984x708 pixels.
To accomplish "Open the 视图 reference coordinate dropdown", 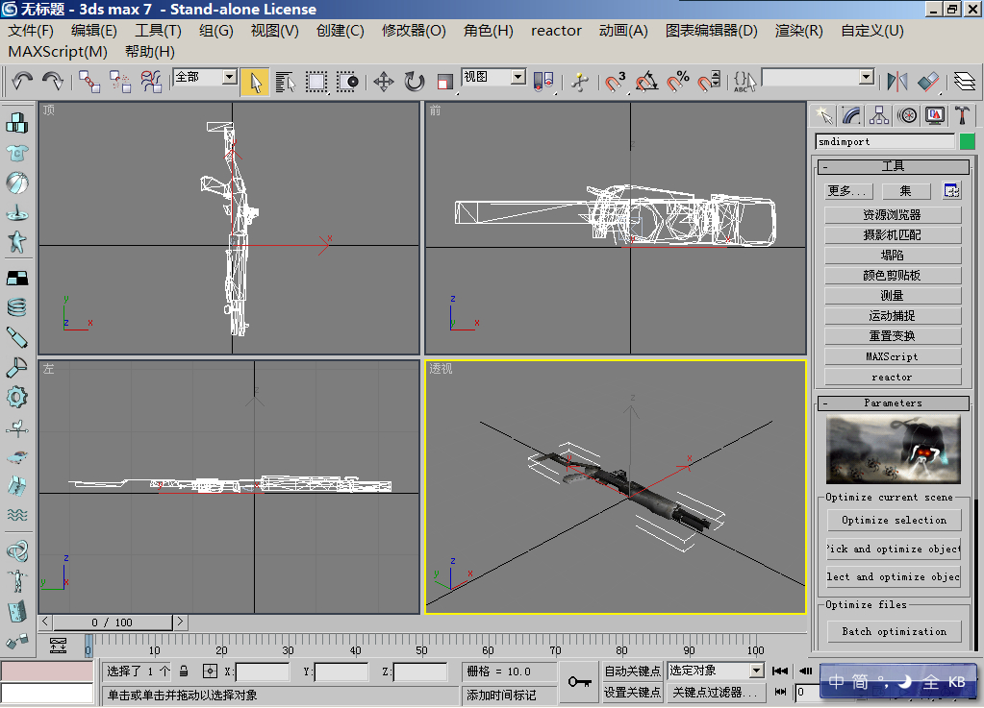I will (517, 77).
